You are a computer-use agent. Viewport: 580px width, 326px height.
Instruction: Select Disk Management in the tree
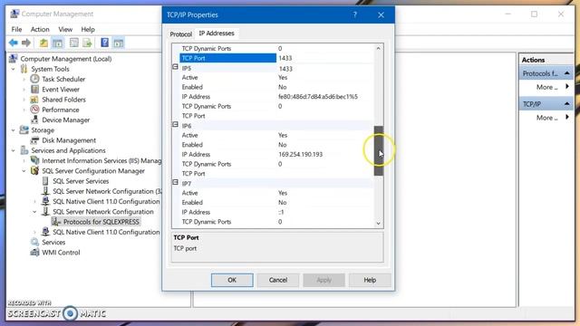click(69, 140)
